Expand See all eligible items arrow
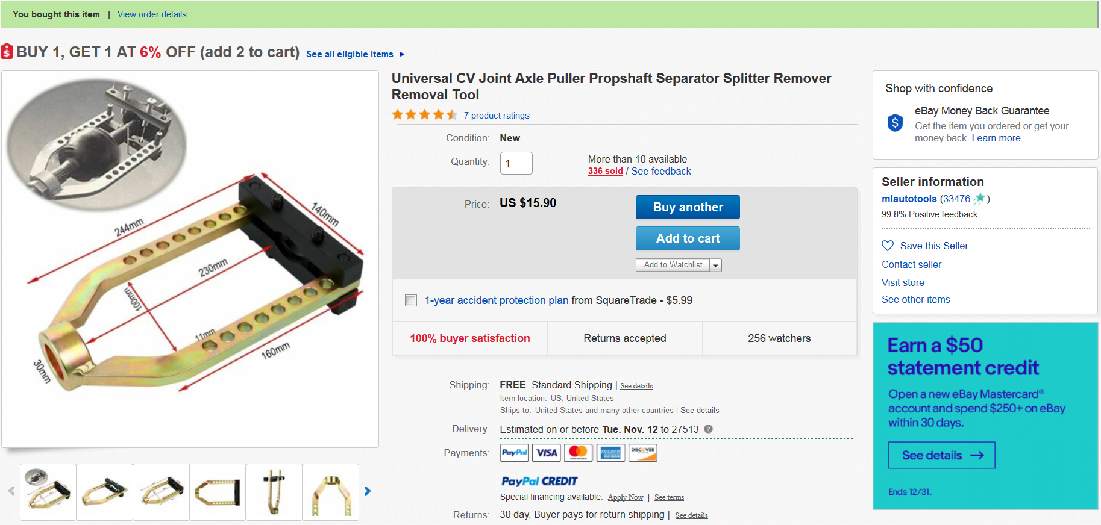1101x525 pixels. click(402, 54)
